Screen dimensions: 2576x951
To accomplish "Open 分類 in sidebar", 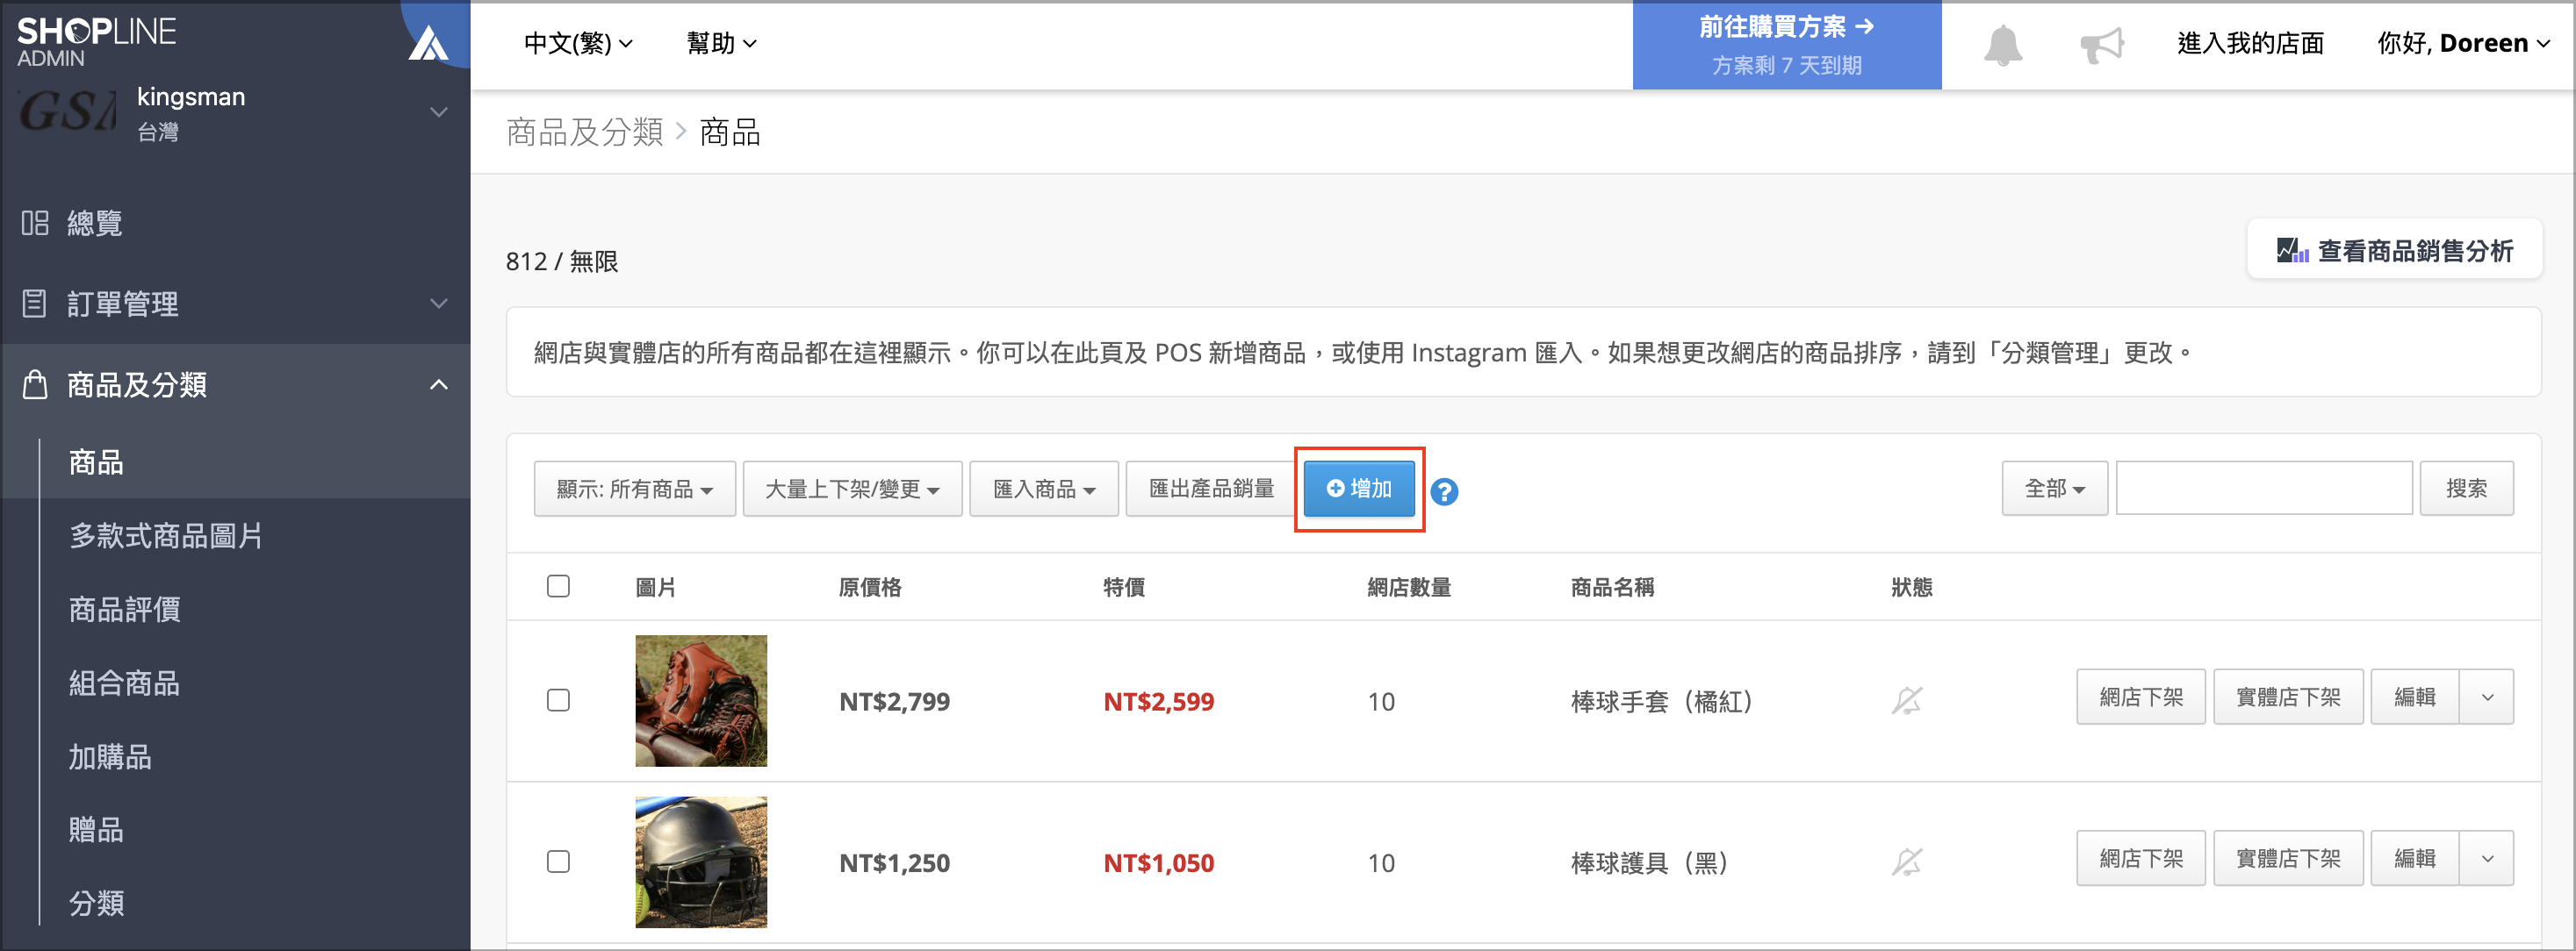I will pos(96,903).
